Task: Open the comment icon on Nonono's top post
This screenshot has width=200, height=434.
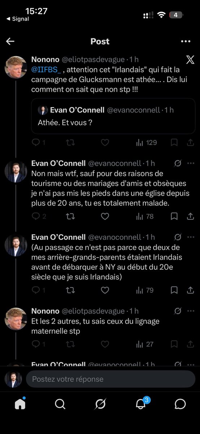Action: (x=36, y=142)
